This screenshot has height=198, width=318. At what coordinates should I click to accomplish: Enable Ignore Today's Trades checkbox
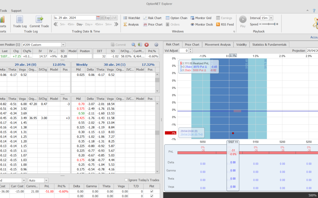tap(126, 180)
